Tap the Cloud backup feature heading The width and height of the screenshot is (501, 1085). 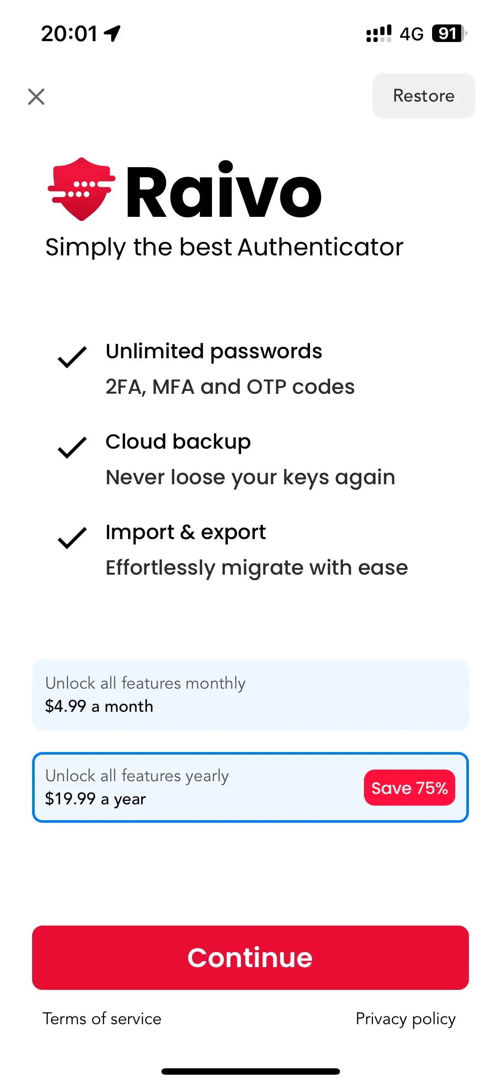click(178, 442)
